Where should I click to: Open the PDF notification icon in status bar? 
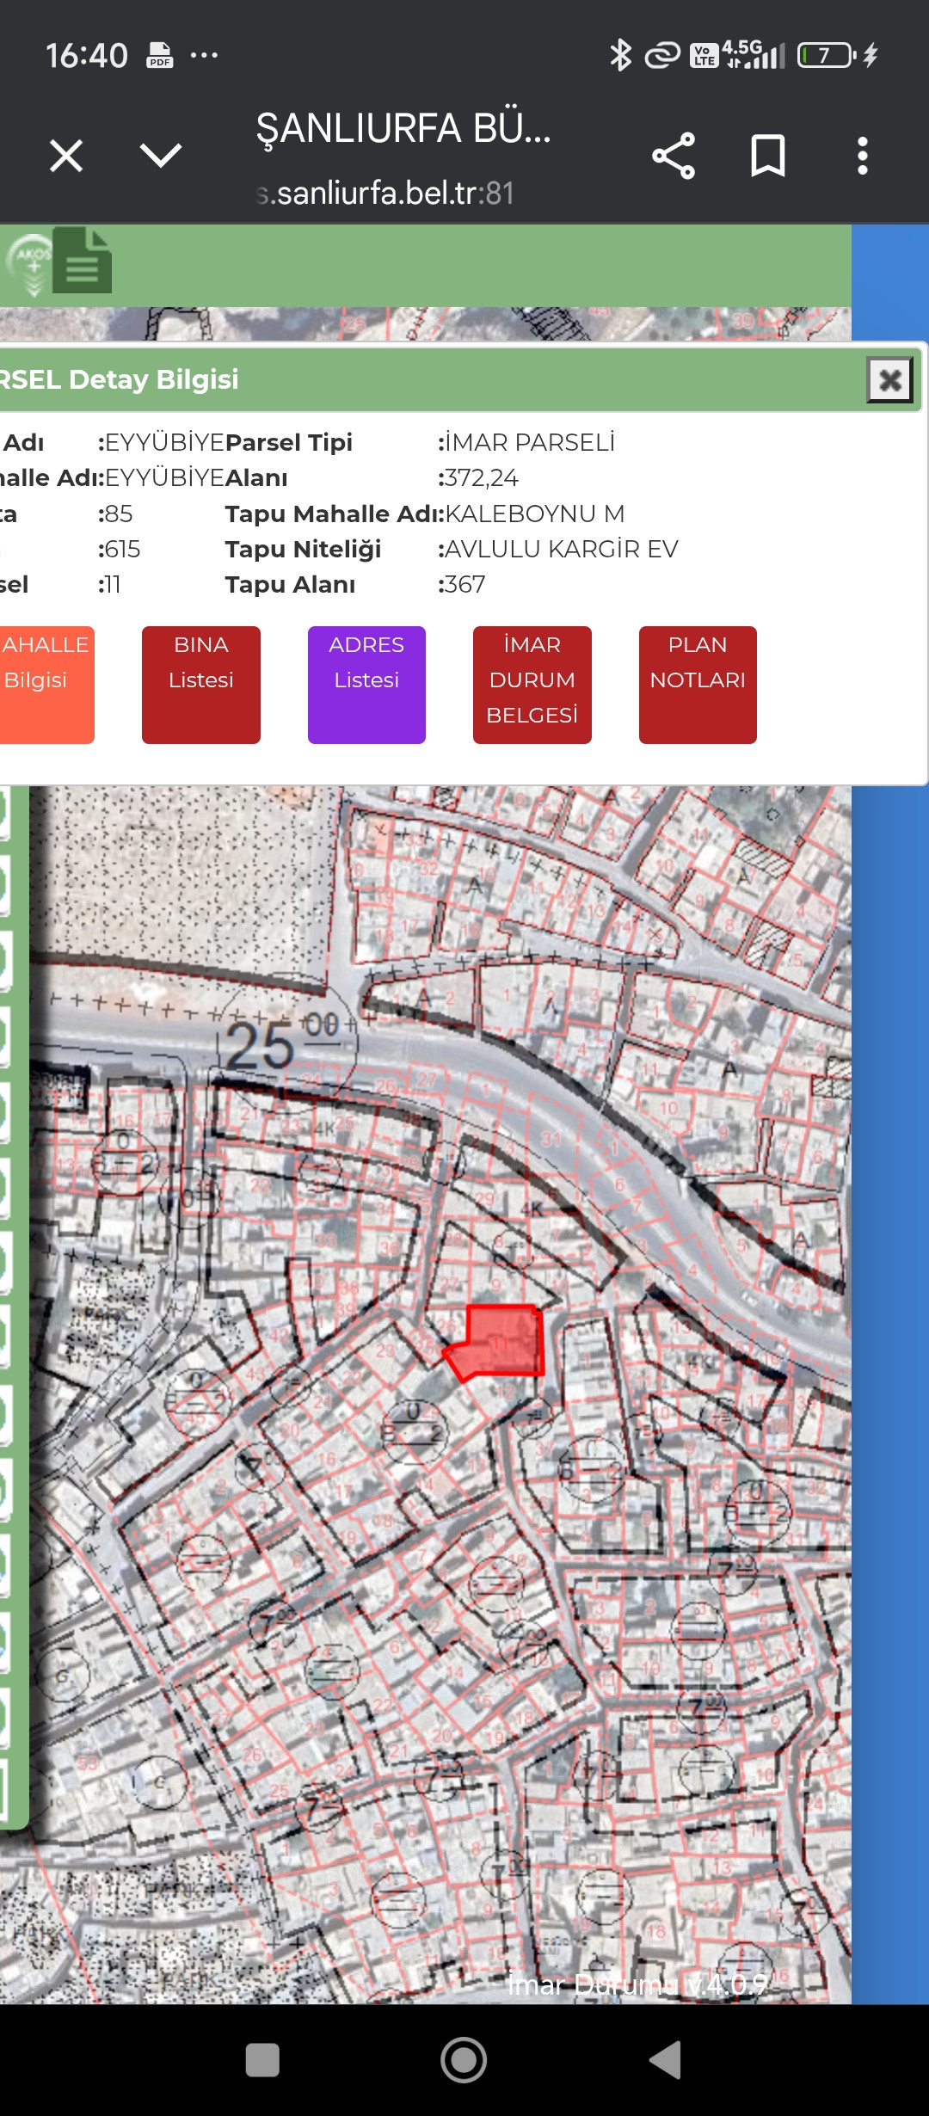[x=160, y=55]
